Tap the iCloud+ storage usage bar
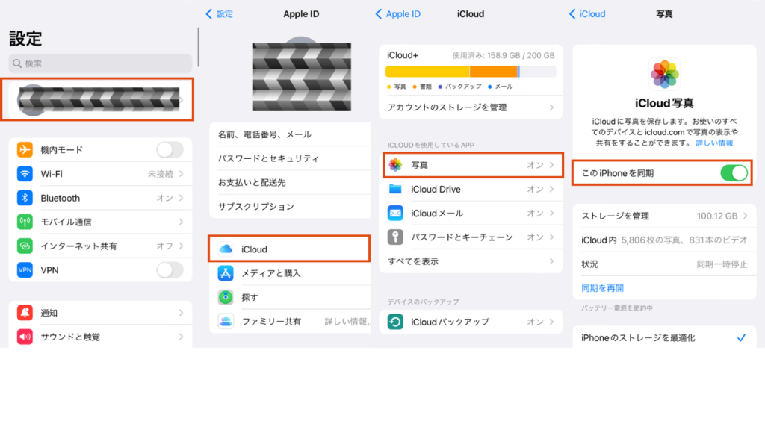 471,72
